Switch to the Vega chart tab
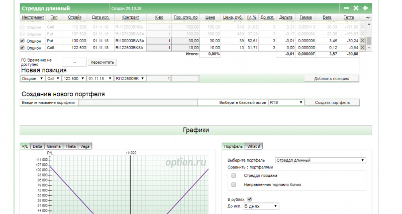The image size is (402, 214). tap(85, 146)
